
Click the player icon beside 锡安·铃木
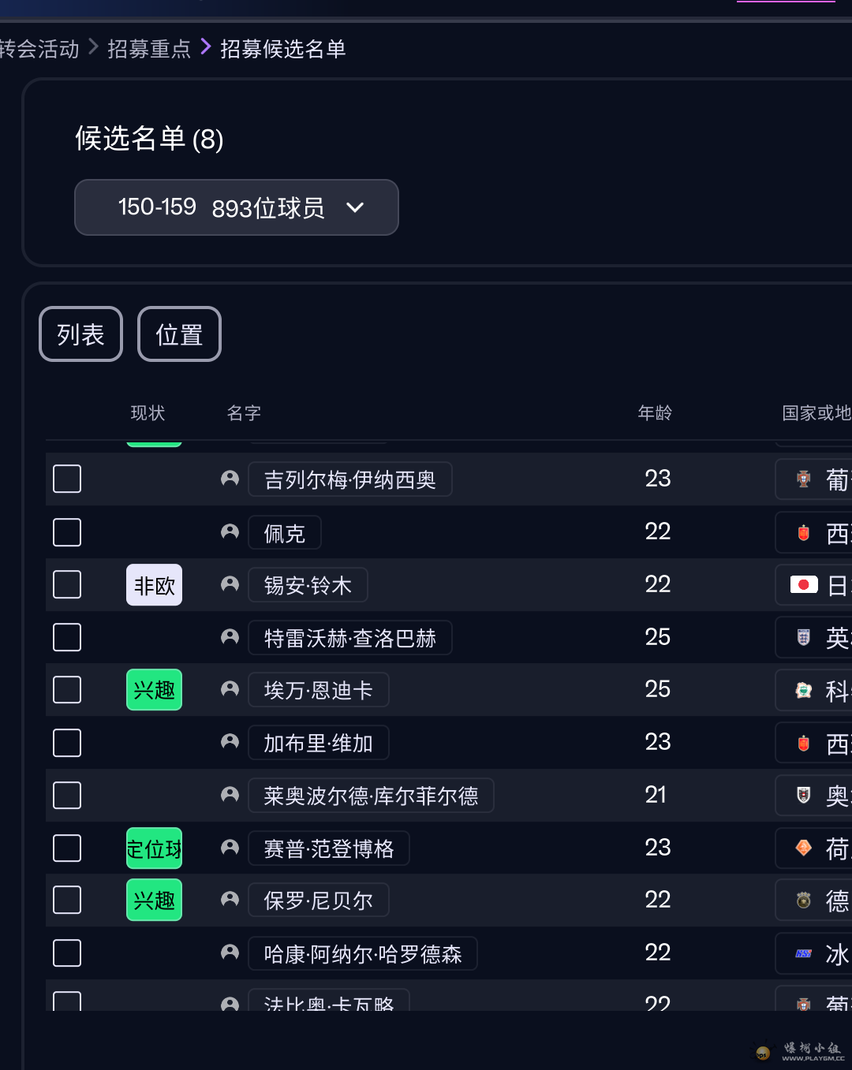[x=230, y=584]
